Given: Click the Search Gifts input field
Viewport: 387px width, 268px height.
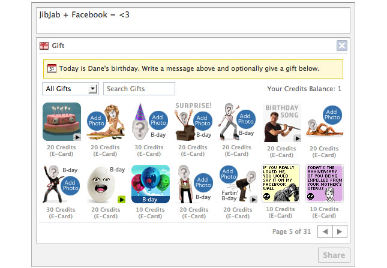Looking at the screenshot, I should tap(139, 89).
